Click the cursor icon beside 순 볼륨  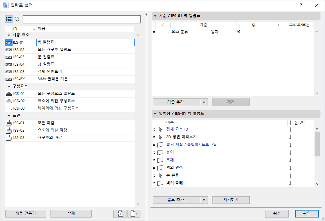pos(160,176)
